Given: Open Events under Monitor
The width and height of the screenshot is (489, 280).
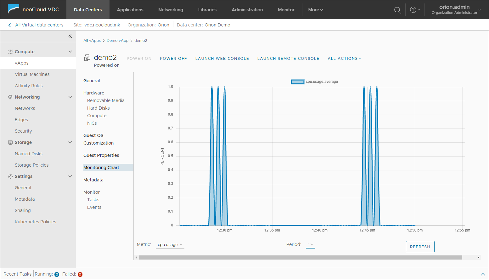Looking at the screenshot, I should pos(94,207).
